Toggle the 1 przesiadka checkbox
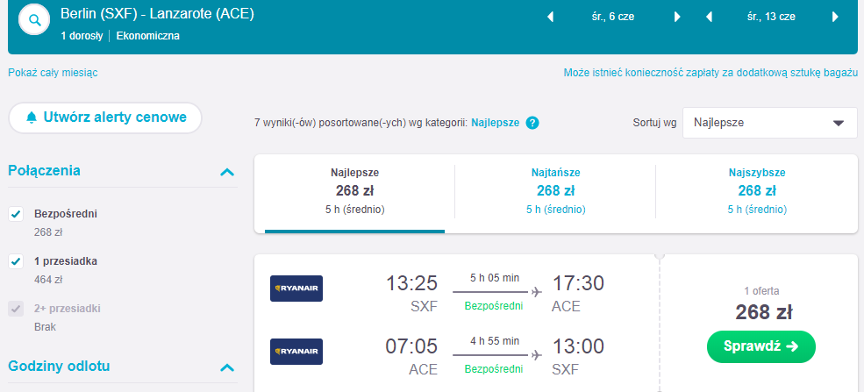864x392 pixels. 16,261
